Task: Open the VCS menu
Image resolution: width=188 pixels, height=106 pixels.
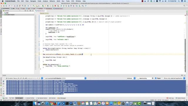Action: [x=73, y=1]
